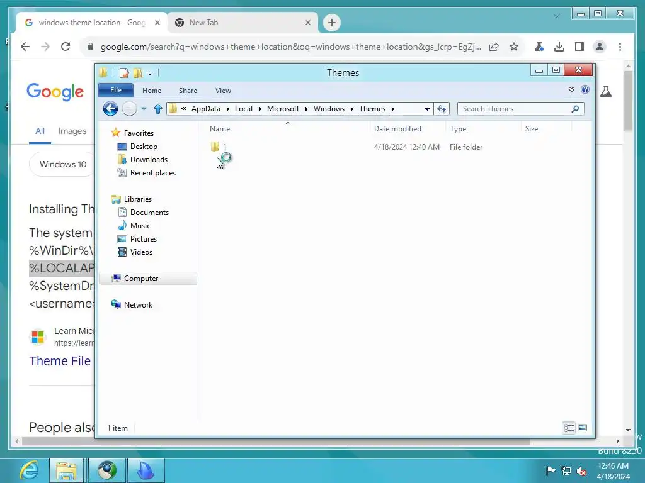Click Properties icon in quick access toolbar

tap(124, 73)
